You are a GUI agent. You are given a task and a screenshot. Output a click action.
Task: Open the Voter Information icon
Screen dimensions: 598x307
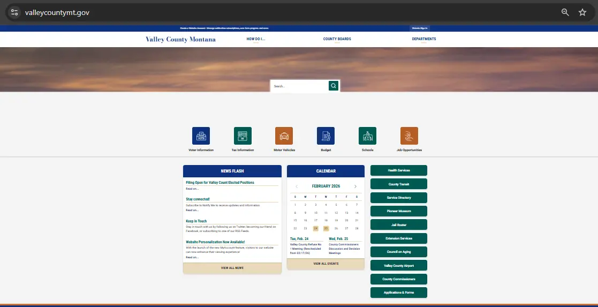(201, 136)
